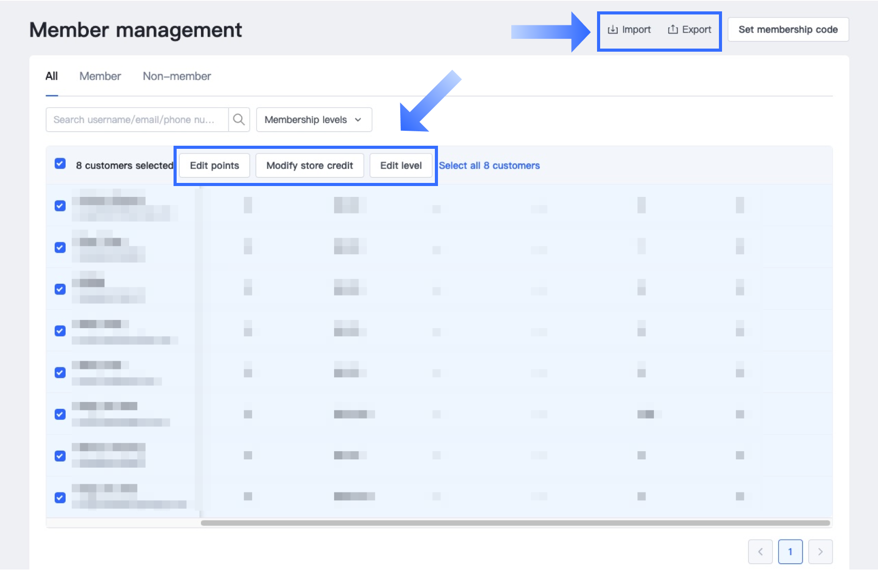
Task: Switch to the Member tab
Action: pos(100,76)
